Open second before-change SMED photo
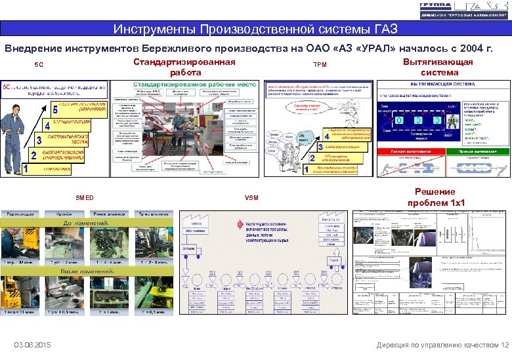 64,243
